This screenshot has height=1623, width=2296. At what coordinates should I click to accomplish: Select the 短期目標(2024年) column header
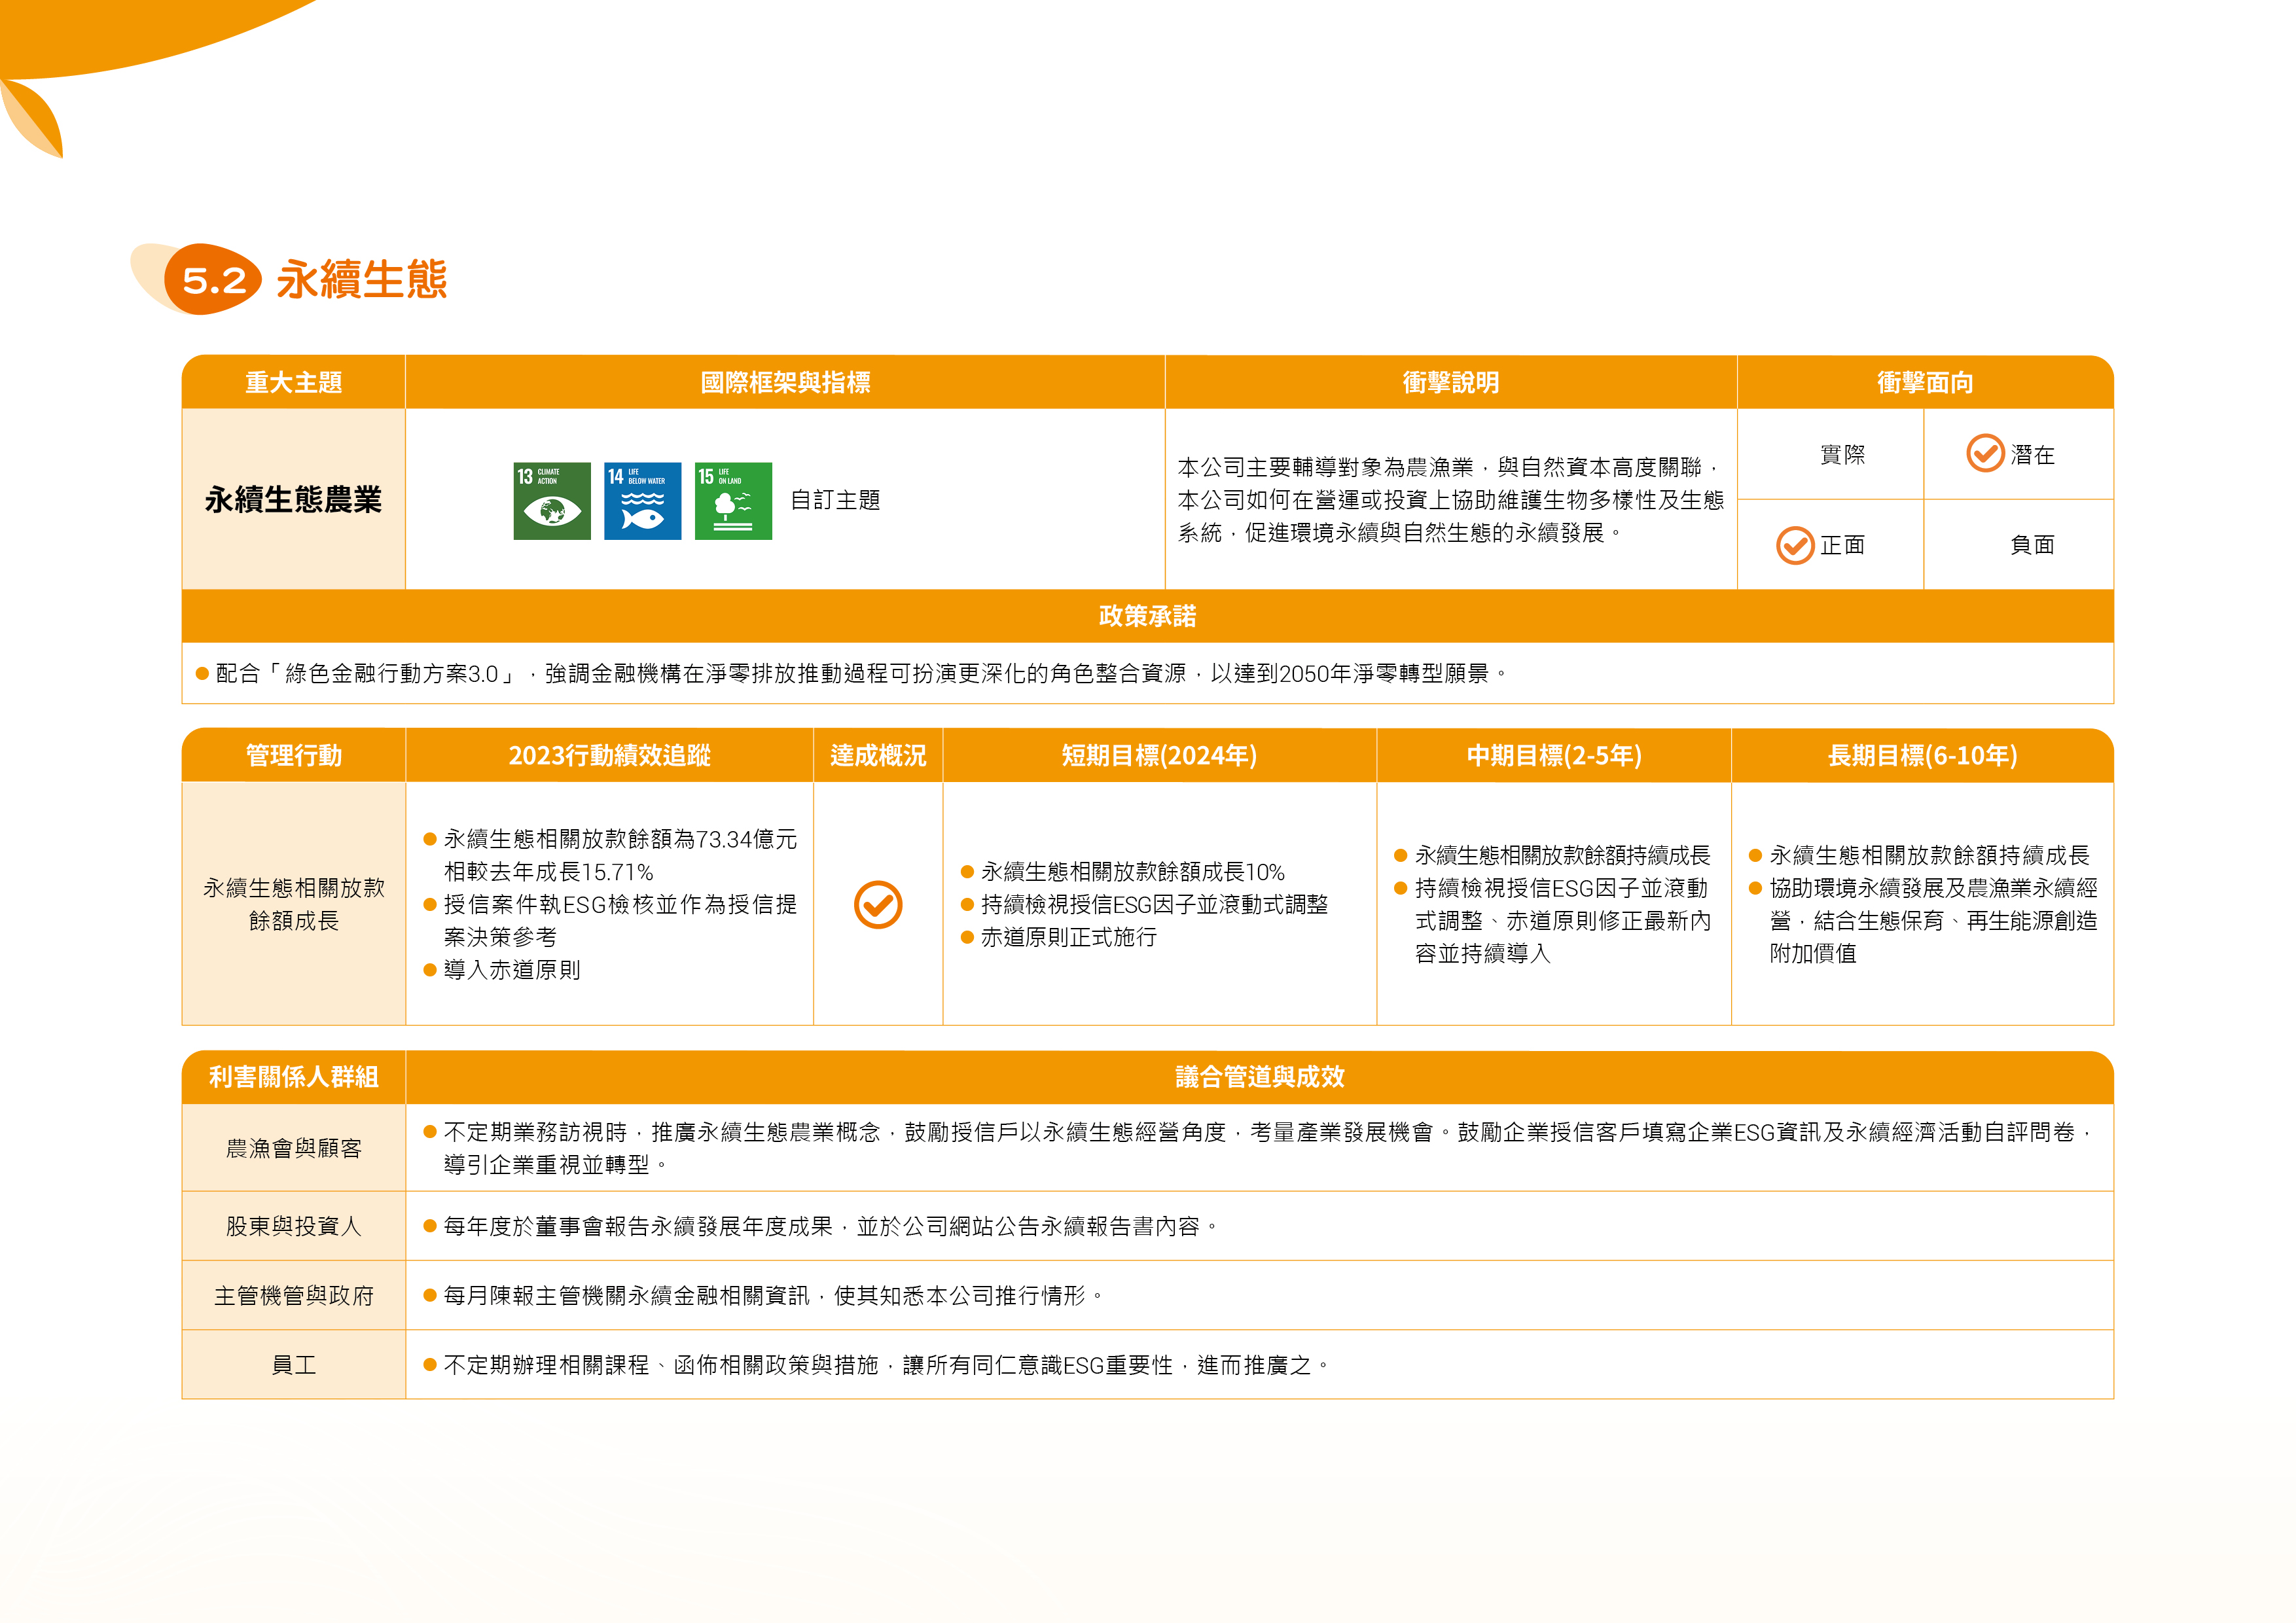pyautogui.click(x=1159, y=755)
